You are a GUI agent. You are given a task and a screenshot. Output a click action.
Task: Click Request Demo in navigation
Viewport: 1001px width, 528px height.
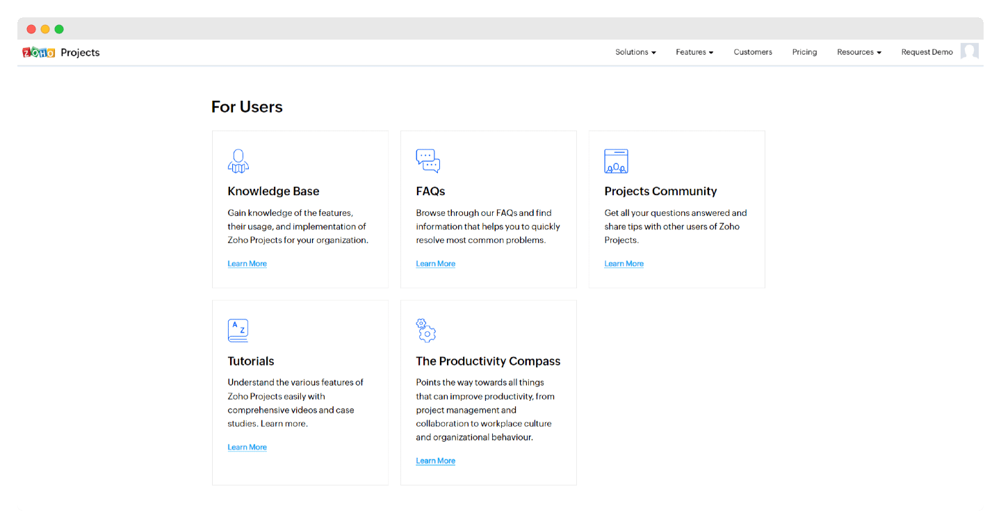coord(927,52)
